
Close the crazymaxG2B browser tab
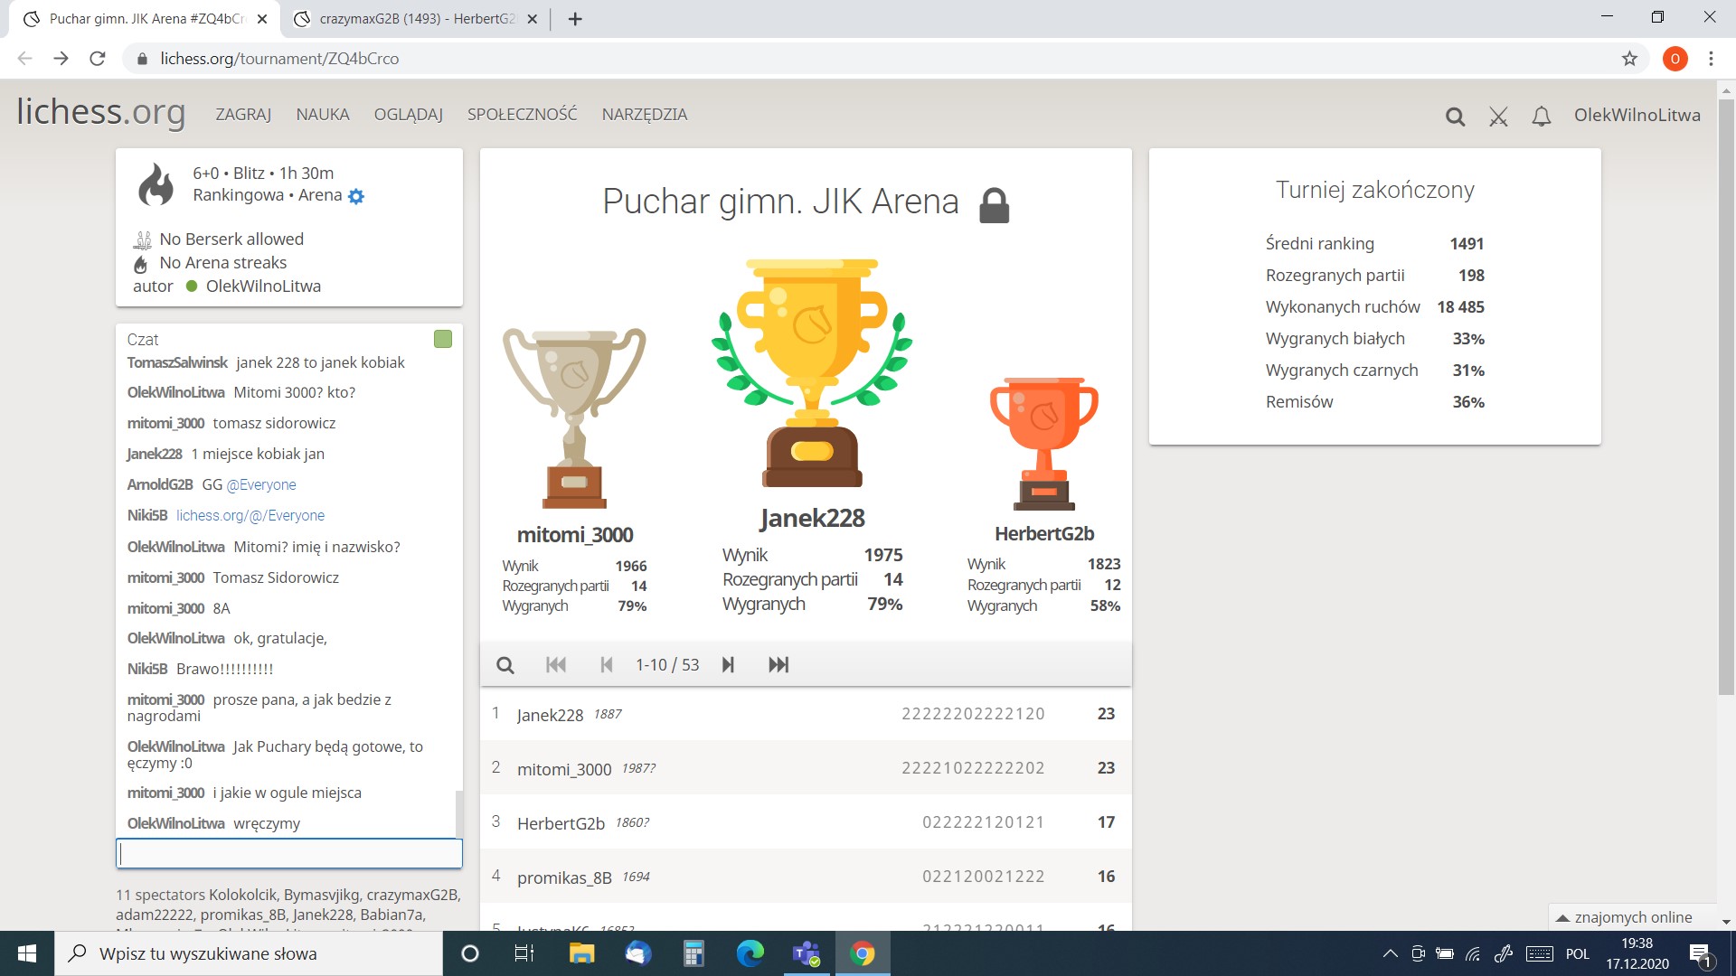[532, 19]
